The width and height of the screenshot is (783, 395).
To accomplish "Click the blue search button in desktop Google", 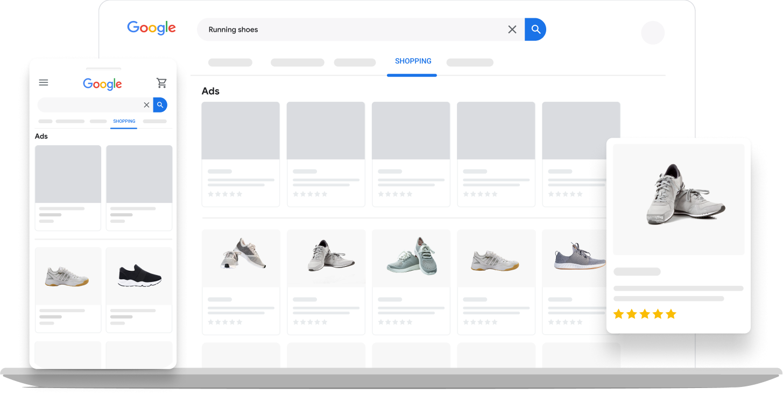I will 535,30.
